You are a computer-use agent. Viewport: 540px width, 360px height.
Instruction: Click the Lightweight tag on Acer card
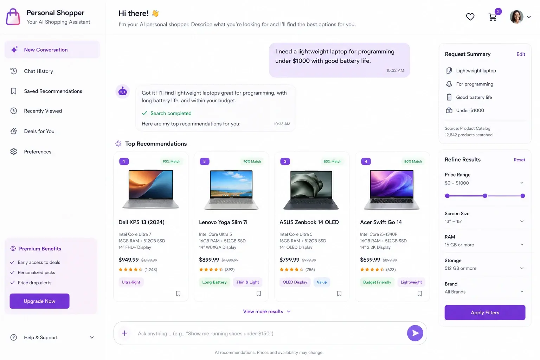pos(411,282)
